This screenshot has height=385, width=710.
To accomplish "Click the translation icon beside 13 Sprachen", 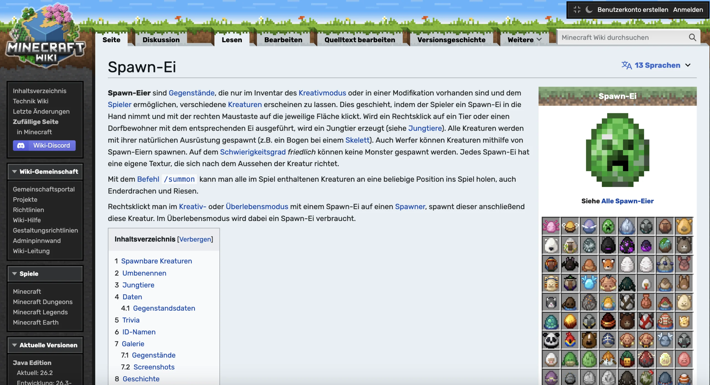I will click(626, 65).
